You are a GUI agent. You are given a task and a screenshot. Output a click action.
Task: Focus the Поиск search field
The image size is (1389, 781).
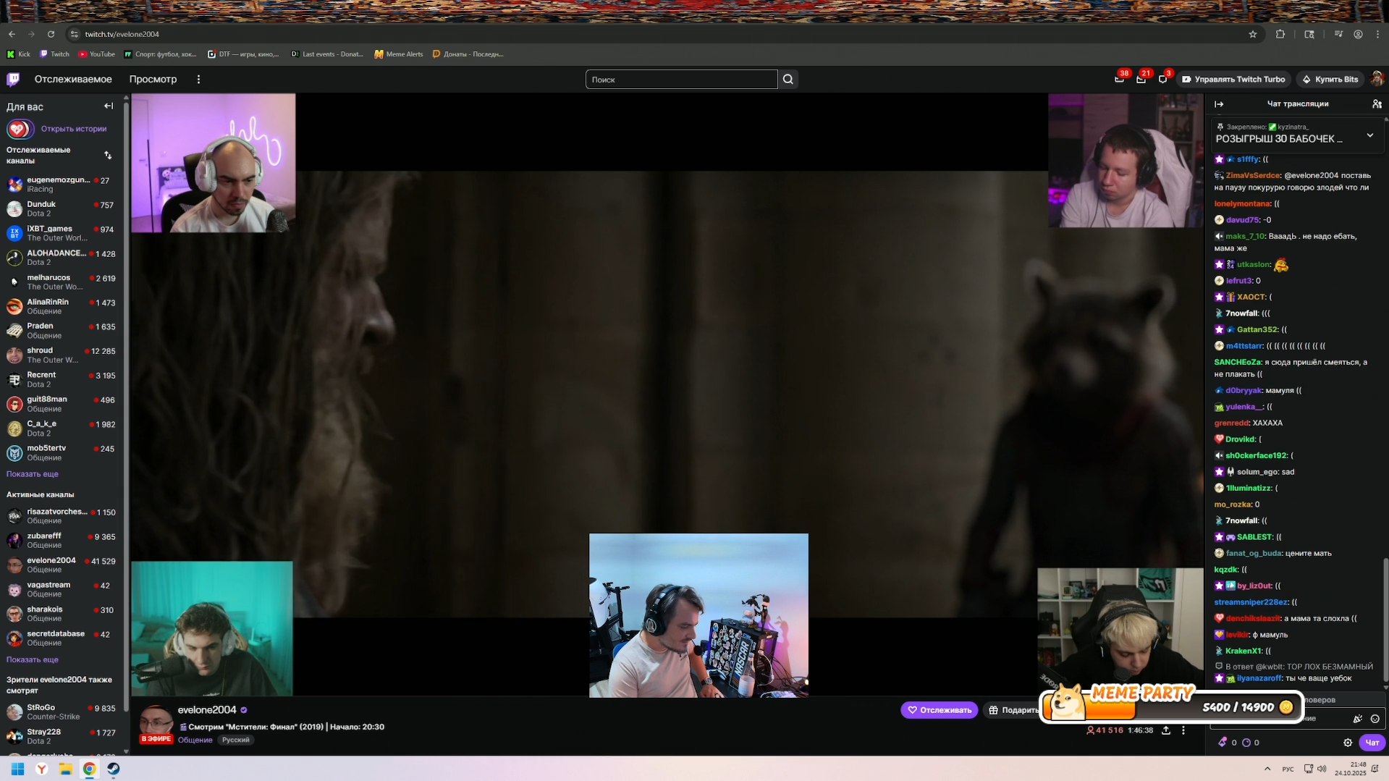(x=681, y=80)
